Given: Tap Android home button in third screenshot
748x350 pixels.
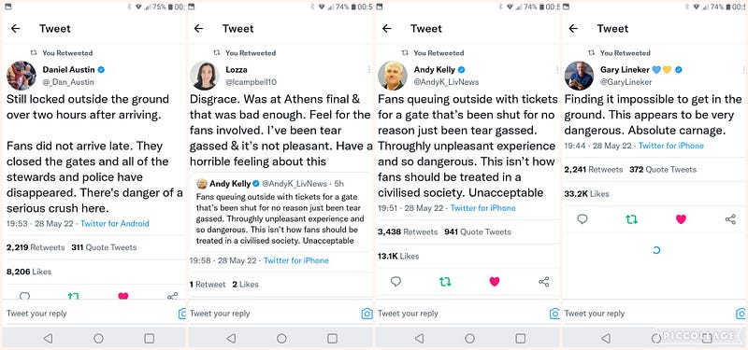Looking at the screenshot, I should click(470, 338).
